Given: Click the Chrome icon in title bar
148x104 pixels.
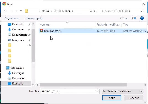Looking at the screenshot, I should point(4,4).
